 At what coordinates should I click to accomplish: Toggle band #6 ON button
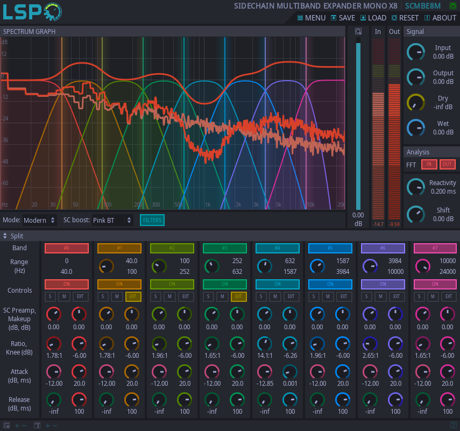point(383,284)
